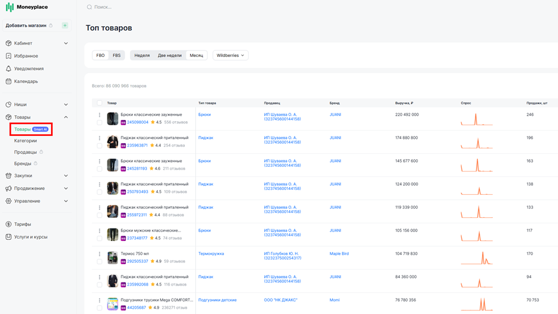Expand the Ниши sidebar section
The width and height of the screenshot is (558, 314).
click(66, 104)
